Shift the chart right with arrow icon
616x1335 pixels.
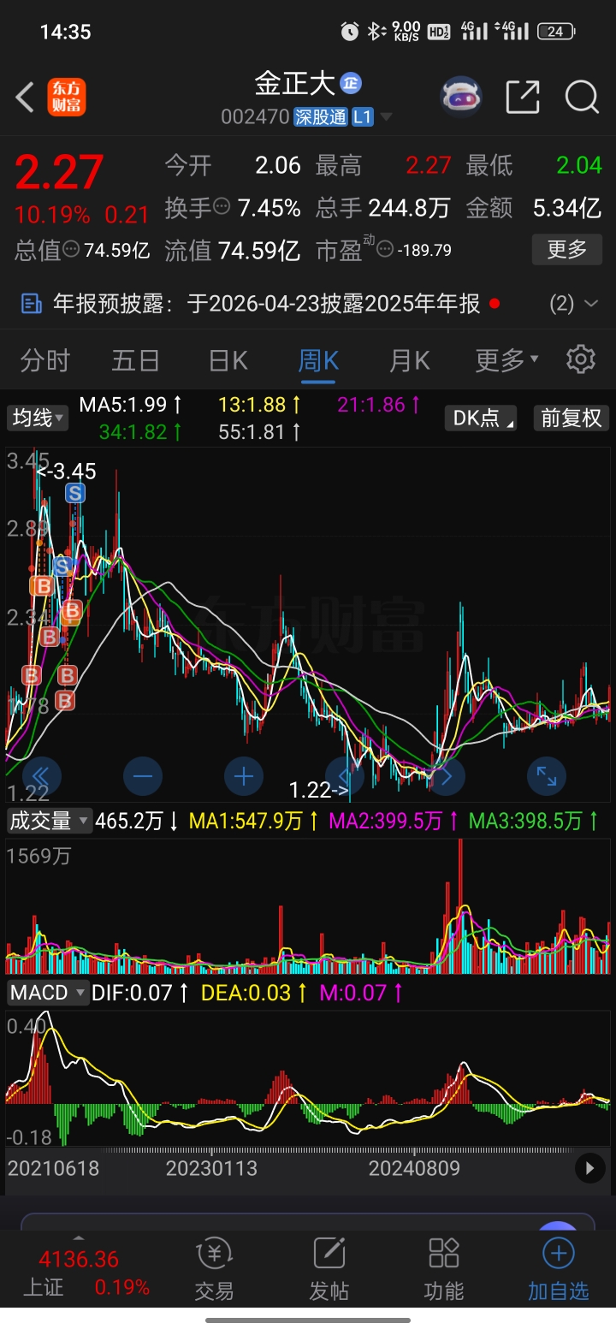click(x=445, y=776)
